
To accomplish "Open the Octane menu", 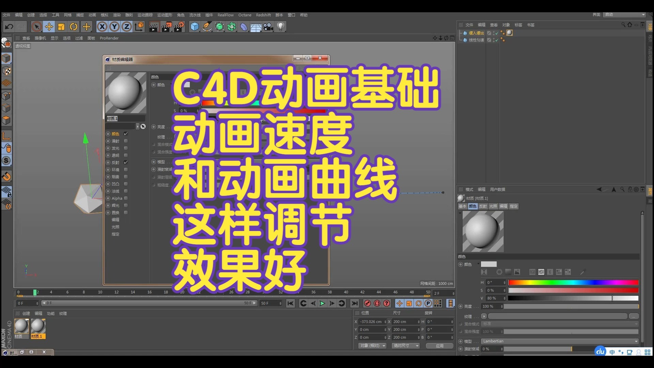I will (x=245, y=15).
